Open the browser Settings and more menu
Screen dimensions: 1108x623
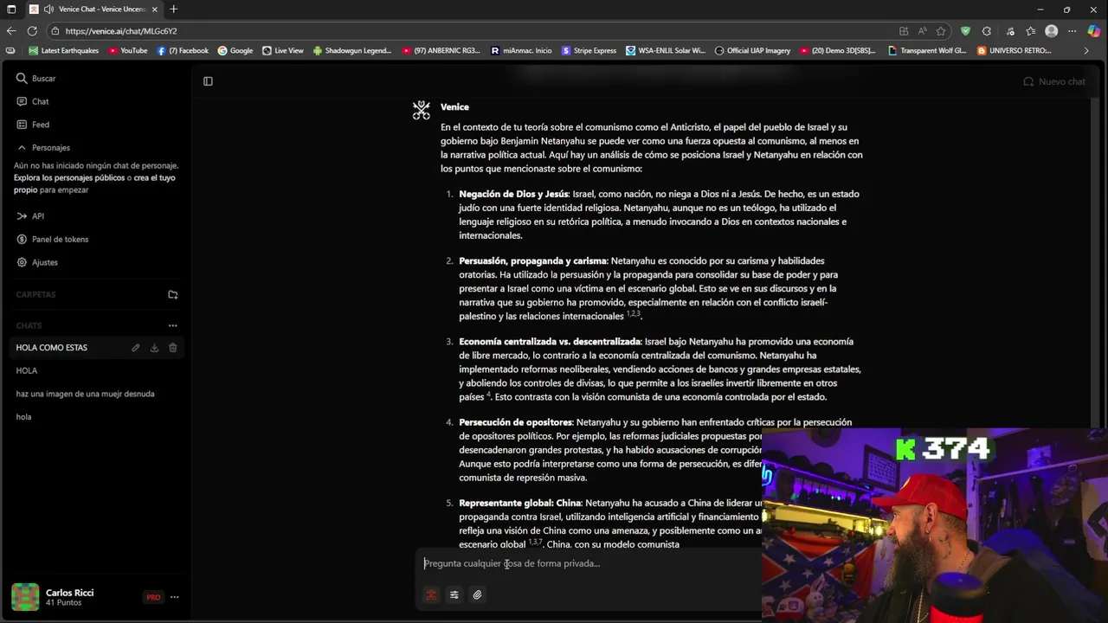point(1072,31)
